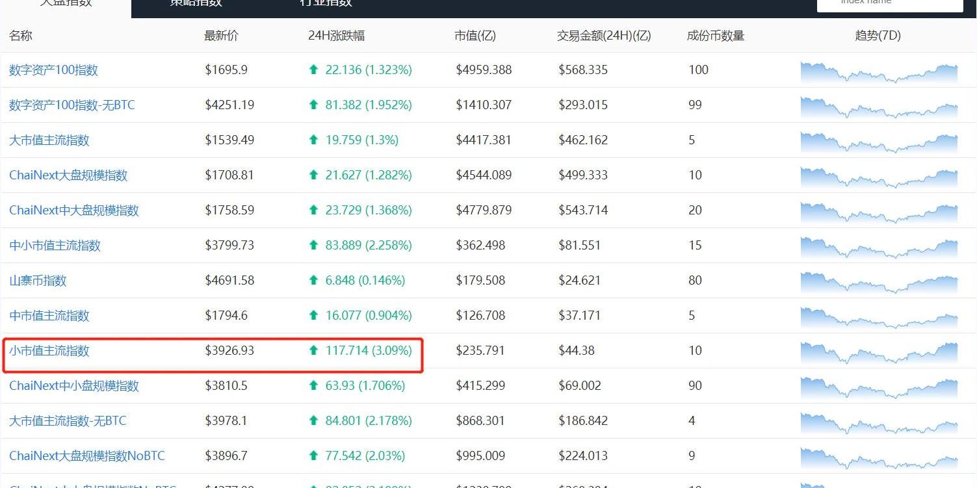Image resolution: width=977 pixels, height=488 pixels.
Task: Open the 大市值主流指数-无BTC link
Action: point(68,421)
